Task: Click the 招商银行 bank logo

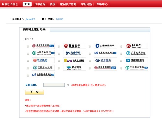Action: (74, 46)
